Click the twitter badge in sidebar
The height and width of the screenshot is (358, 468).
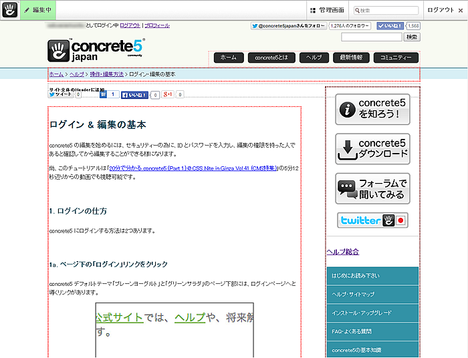[x=372, y=220]
